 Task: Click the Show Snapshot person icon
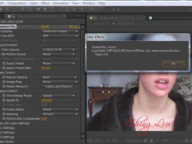(x=152, y=141)
